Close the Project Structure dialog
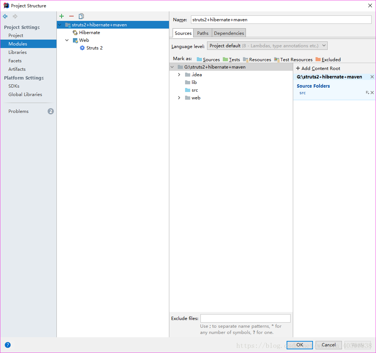The height and width of the screenshot is (353, 376). (x=370, y=5)
